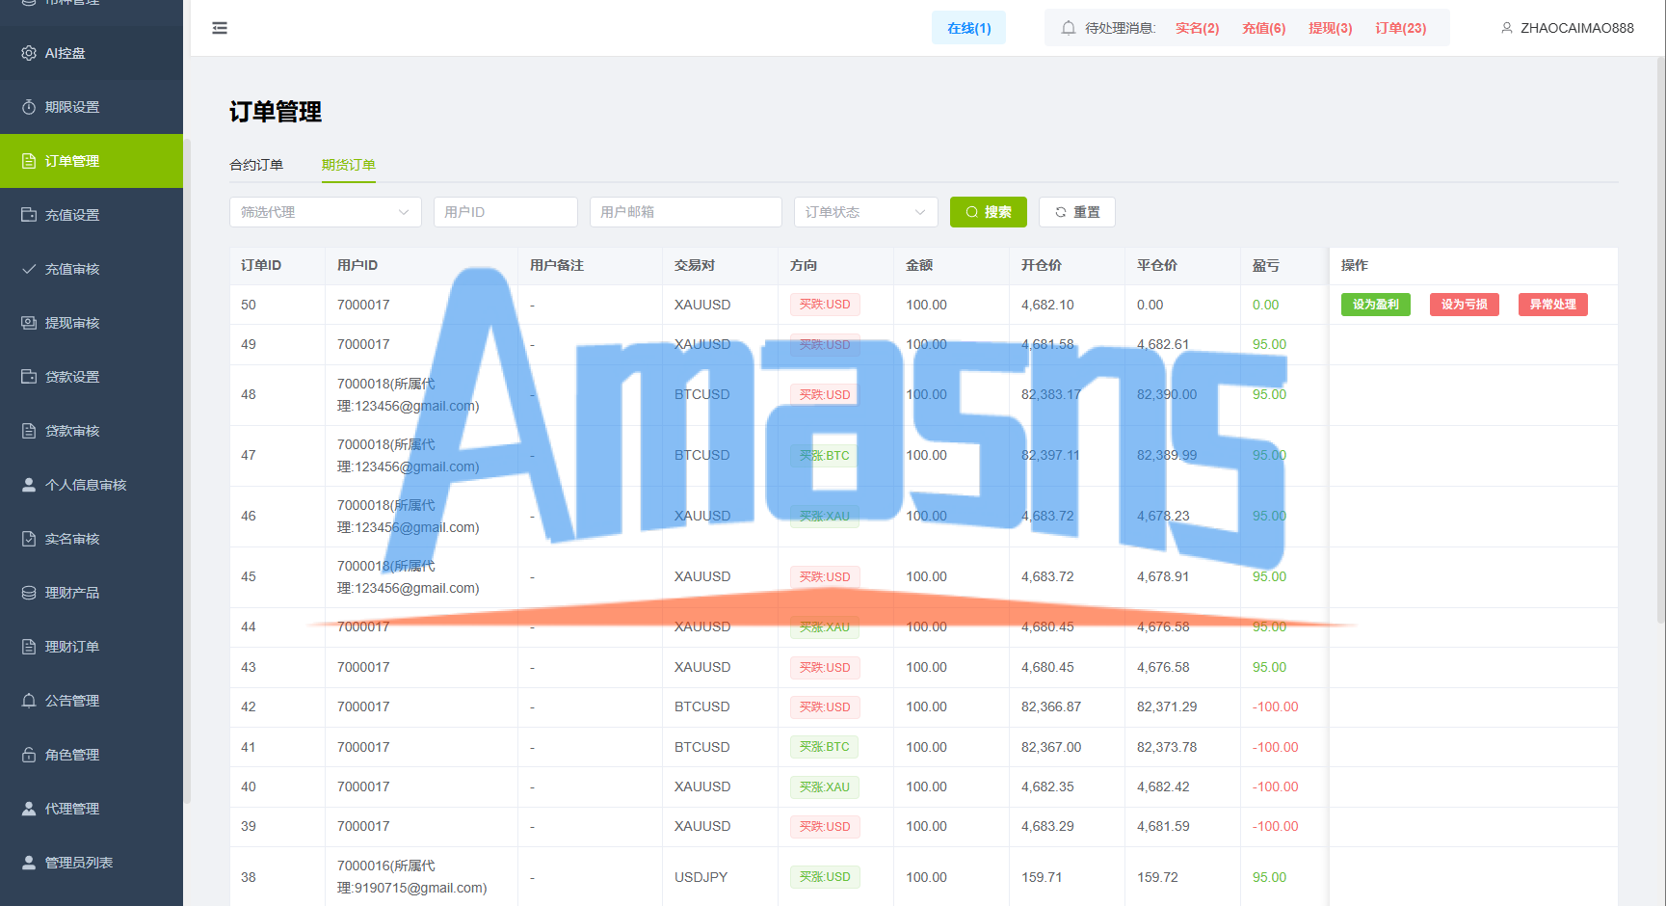The image size is (1666, 906).
Task: Open pending 充值(6) messages
Action: point(1263,28)
